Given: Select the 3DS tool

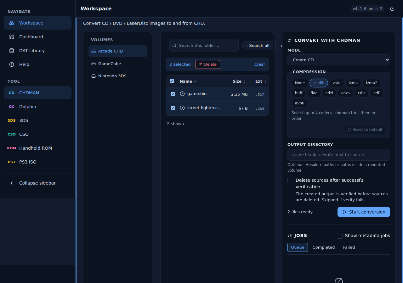Looking at the screenshot, I should tap(37, 120).
